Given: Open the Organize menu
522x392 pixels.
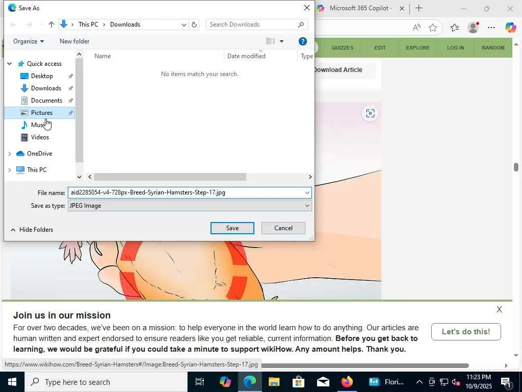Looking at the screenshot, I should (x=29, y=41).
